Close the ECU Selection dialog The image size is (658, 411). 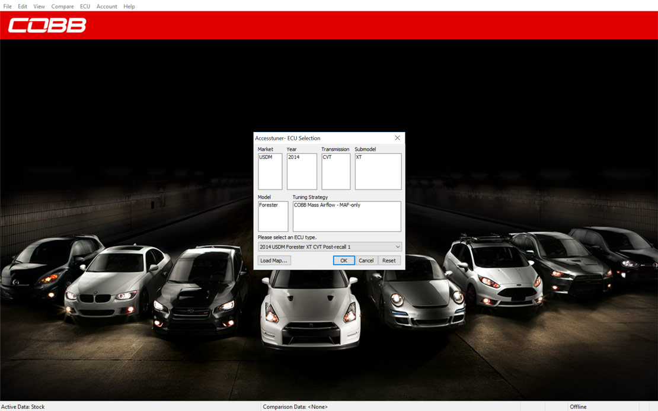(x=397, y=137)
